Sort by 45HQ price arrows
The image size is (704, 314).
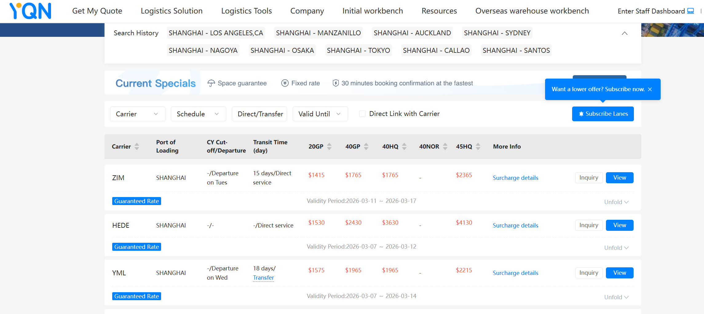coord(478,146)
